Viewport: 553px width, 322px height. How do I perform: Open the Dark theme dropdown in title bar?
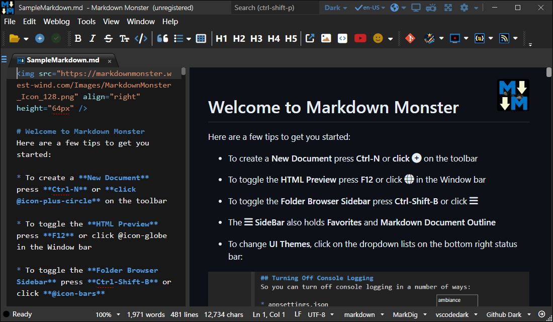pos(336,8)
